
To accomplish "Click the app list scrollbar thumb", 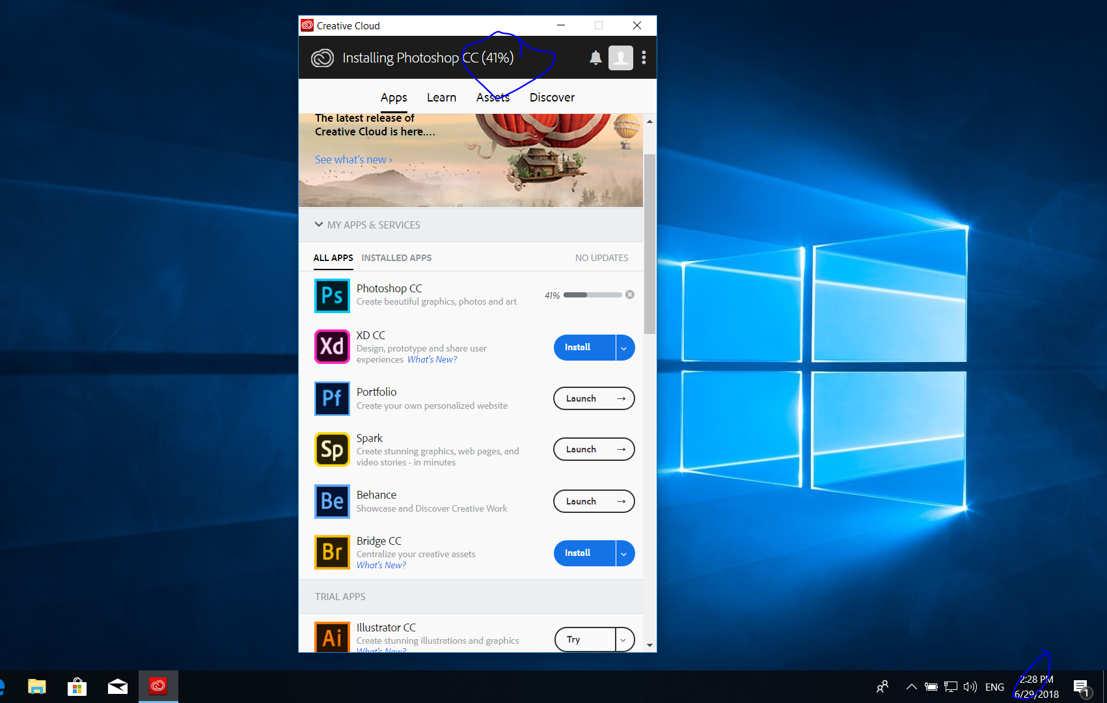I will 649,244.
